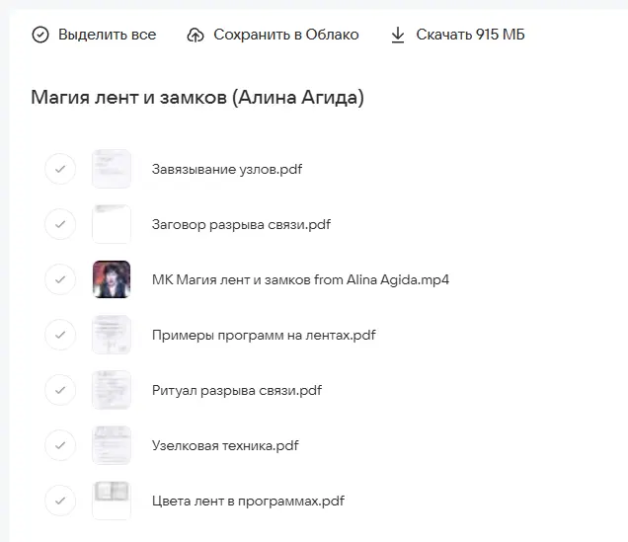The image size is (628, 542).
Task: Mark checkbox for Ритуал разрыва связи.pdf
Action: [x=60, y=390]
